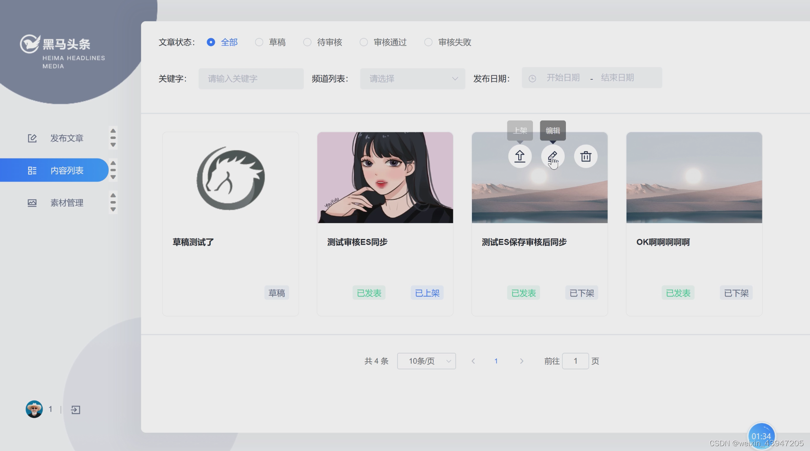This screenshot has height=451, width=810.
Task: Click the sort handle next to 素材管理
Action: [113, 202]
